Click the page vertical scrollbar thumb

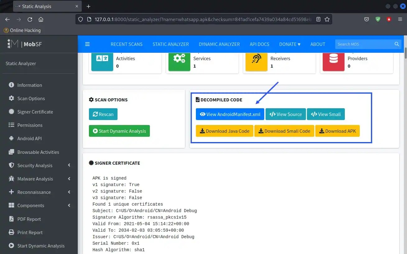pos(405,53)
